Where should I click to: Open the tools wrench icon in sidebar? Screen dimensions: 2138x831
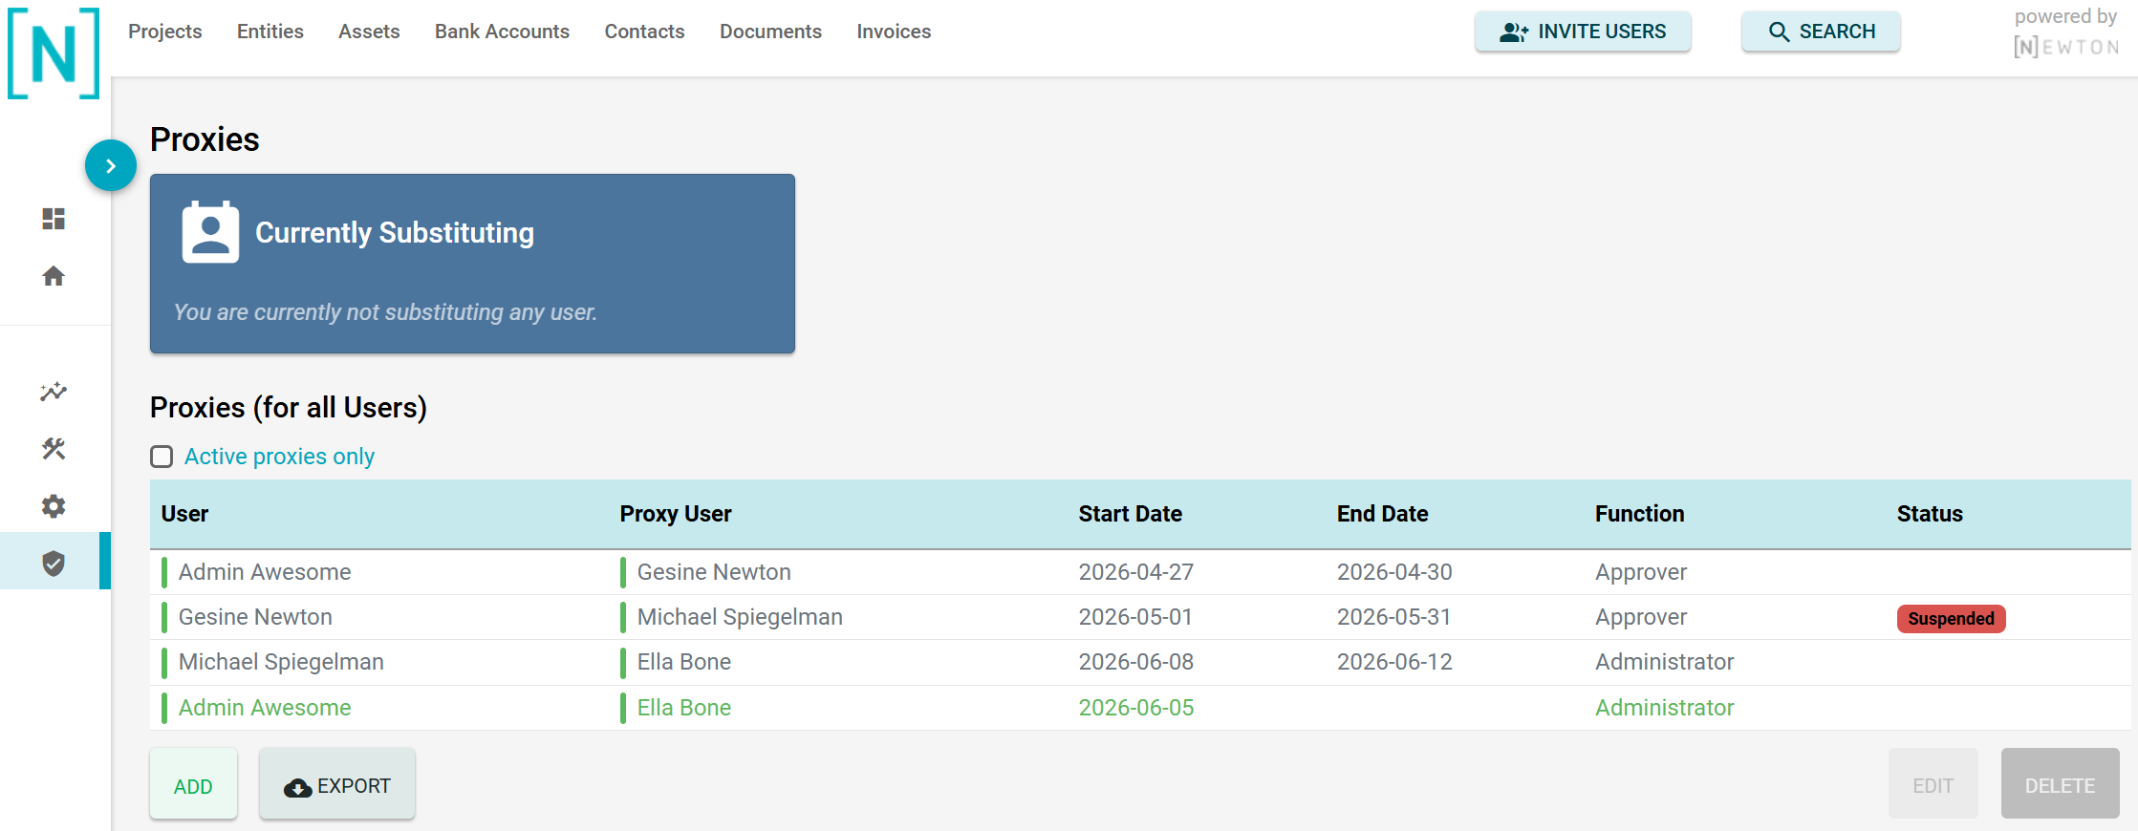pyautogui.click(x=54, y=449)
